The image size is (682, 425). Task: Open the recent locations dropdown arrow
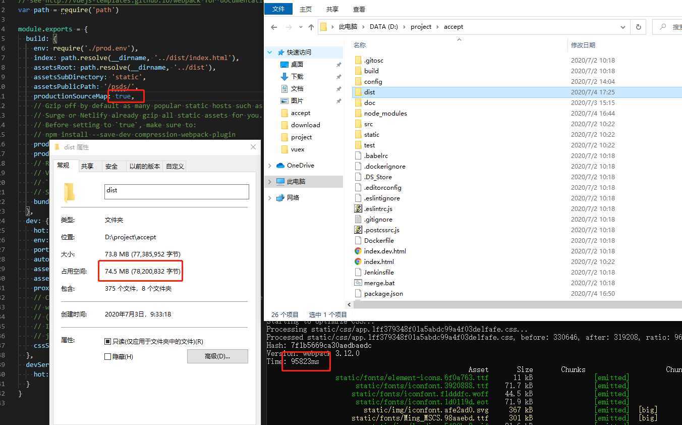coord(301,27)
